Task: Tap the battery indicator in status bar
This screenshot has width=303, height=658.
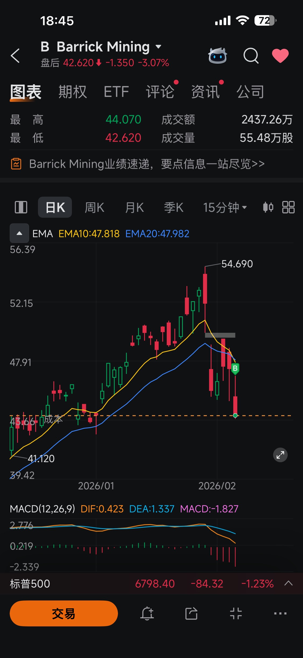Action: (x=266, y=21)
